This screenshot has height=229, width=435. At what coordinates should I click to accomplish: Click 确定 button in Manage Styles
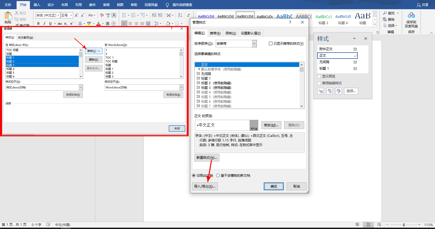[x=274, y=186]
